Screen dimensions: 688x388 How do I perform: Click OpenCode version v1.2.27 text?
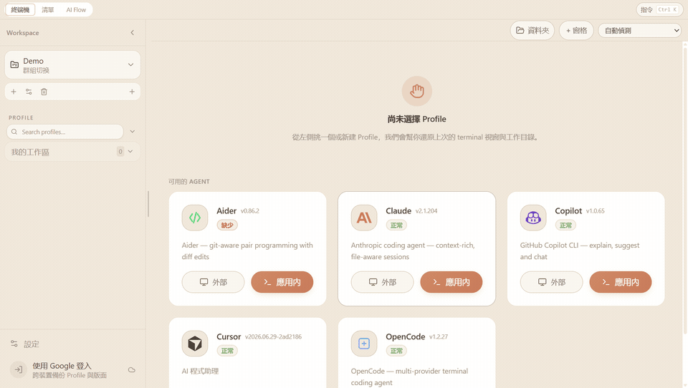(439, 336)
